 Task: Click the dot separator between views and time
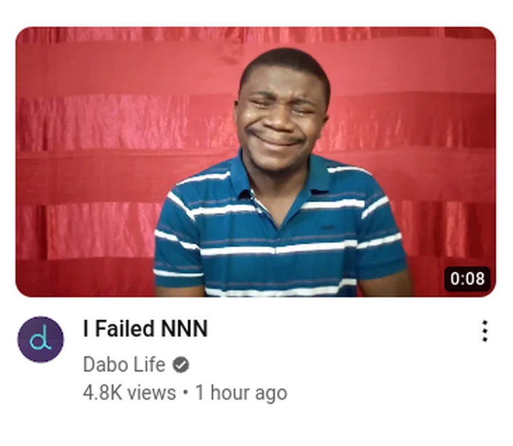click(185, 392)
